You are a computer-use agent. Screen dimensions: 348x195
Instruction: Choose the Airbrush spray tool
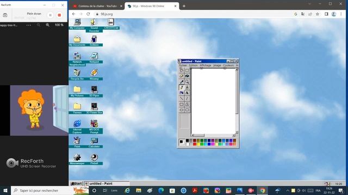(182, 93)
